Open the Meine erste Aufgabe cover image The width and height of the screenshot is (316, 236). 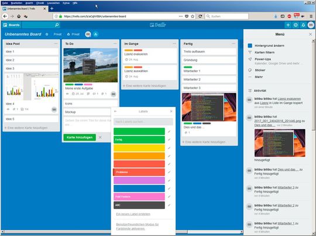(x=91, y=65)
